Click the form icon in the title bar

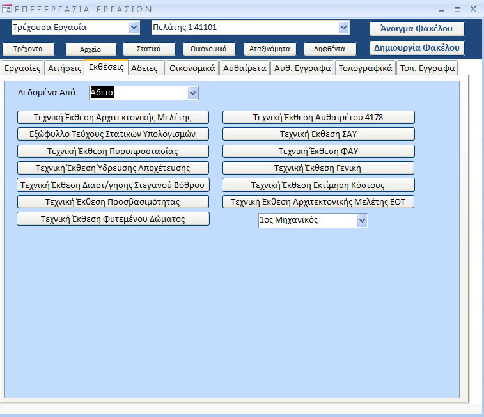point(7,9)
